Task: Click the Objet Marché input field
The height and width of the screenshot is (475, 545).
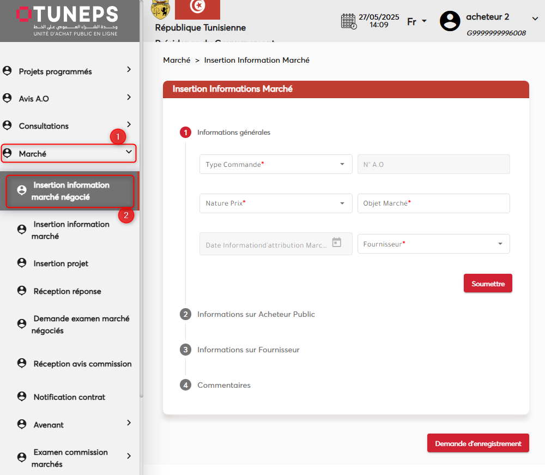Action: 433,203
